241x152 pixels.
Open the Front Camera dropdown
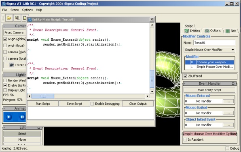[15, 33]
